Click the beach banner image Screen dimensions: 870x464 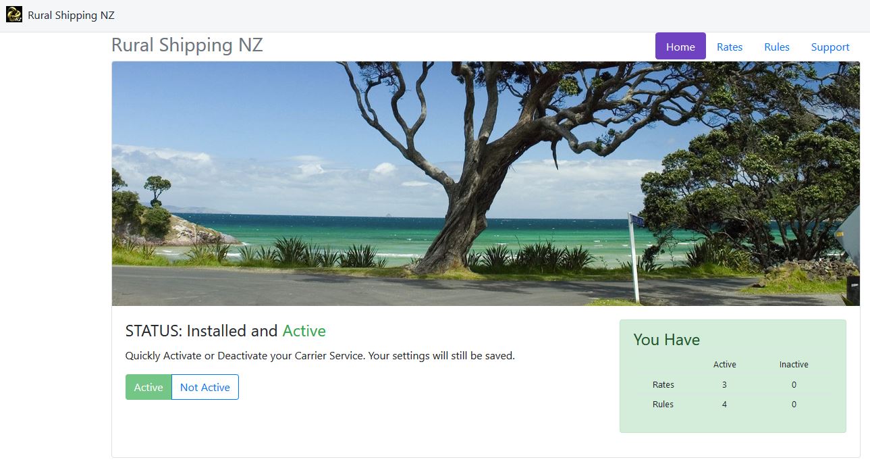[x=485, y=184]
